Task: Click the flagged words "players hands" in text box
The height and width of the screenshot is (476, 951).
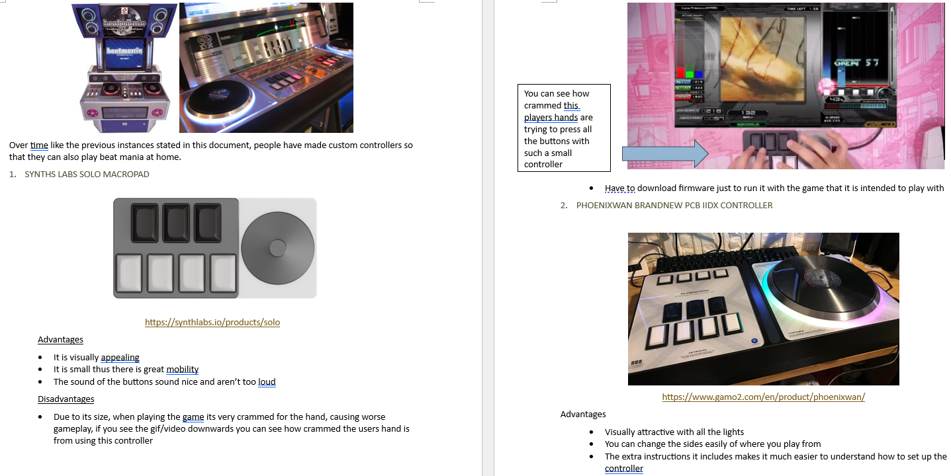Action: [551, 118]
